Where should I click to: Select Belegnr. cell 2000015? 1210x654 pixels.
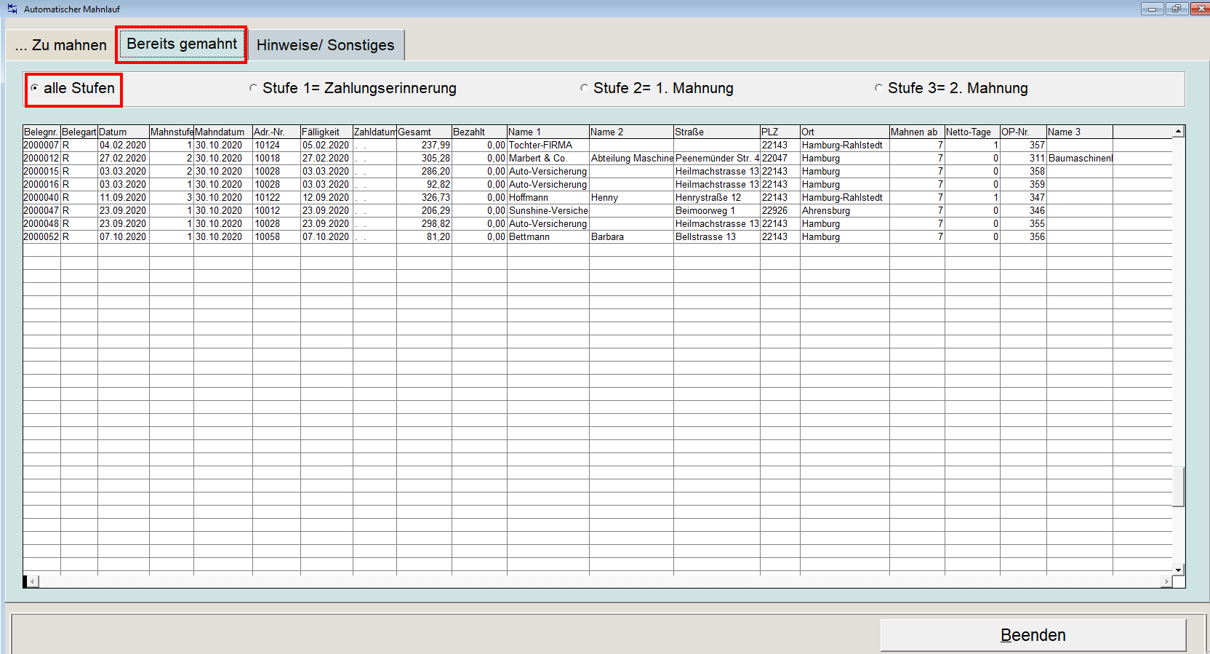(x=41, y=172)
